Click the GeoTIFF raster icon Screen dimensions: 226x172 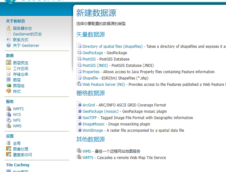79,117
